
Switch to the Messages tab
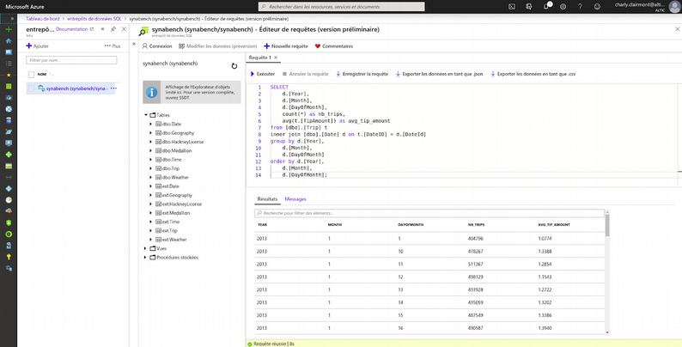pyautogui.click(x=295, y=199)
